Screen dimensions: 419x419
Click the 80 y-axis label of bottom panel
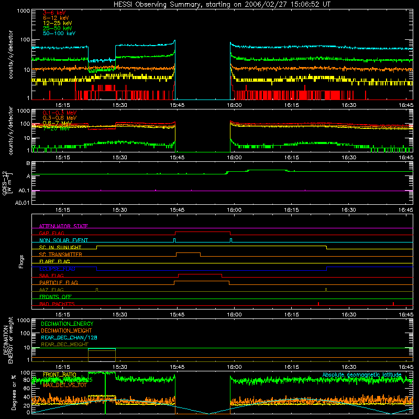[27, 380]
